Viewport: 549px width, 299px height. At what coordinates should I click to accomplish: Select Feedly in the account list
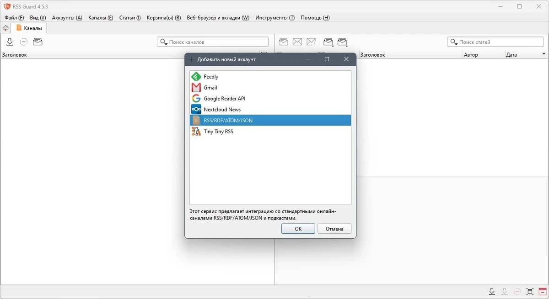click(270, 77)
